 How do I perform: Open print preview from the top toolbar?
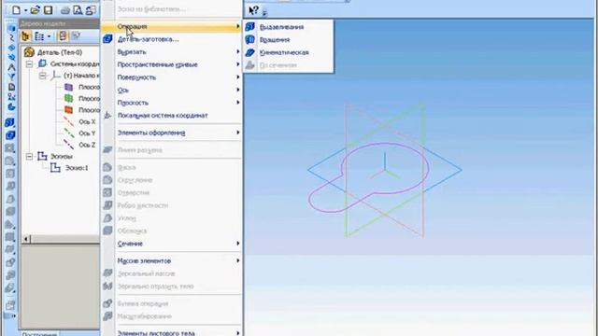pos(78,10)
